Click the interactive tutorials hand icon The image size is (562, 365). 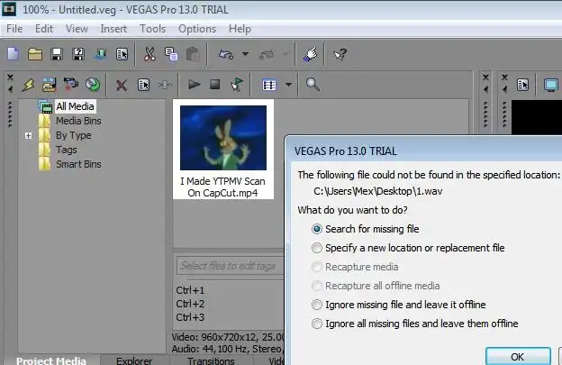click(x=310, y=54)
